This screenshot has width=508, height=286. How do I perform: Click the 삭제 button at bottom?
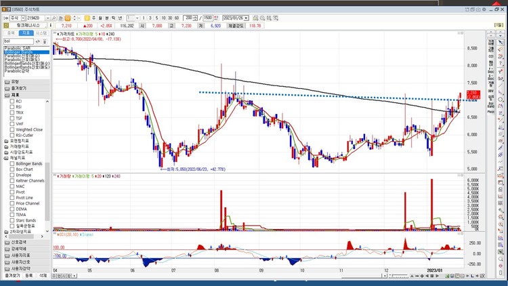43,276
